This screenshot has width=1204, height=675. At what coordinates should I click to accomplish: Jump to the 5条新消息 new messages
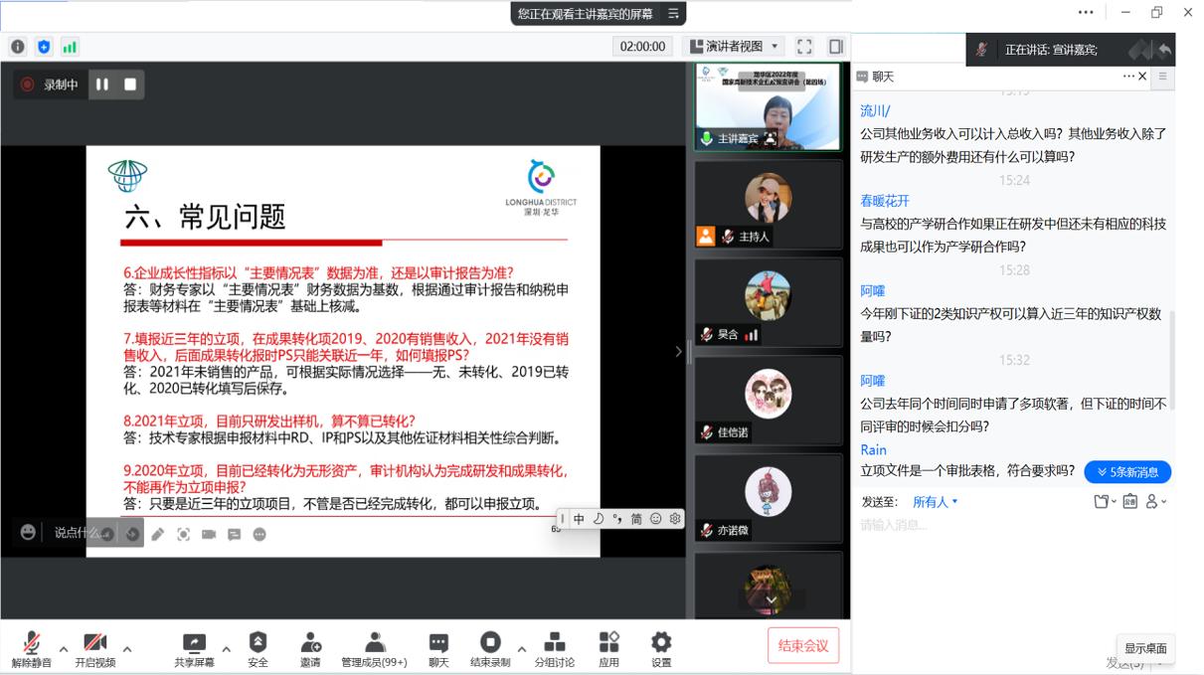pos(1127,472)
